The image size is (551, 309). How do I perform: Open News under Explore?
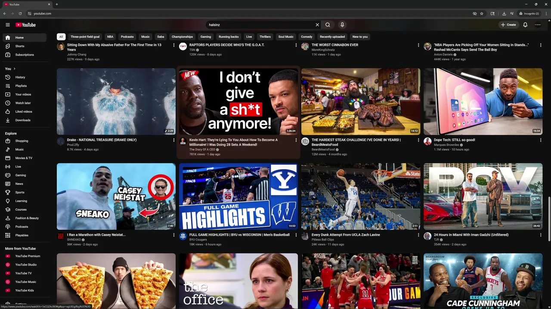[24, 184]
